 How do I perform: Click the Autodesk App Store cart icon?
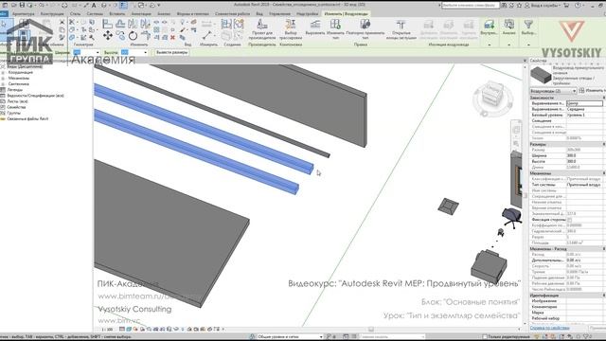[x=566, y=5]
